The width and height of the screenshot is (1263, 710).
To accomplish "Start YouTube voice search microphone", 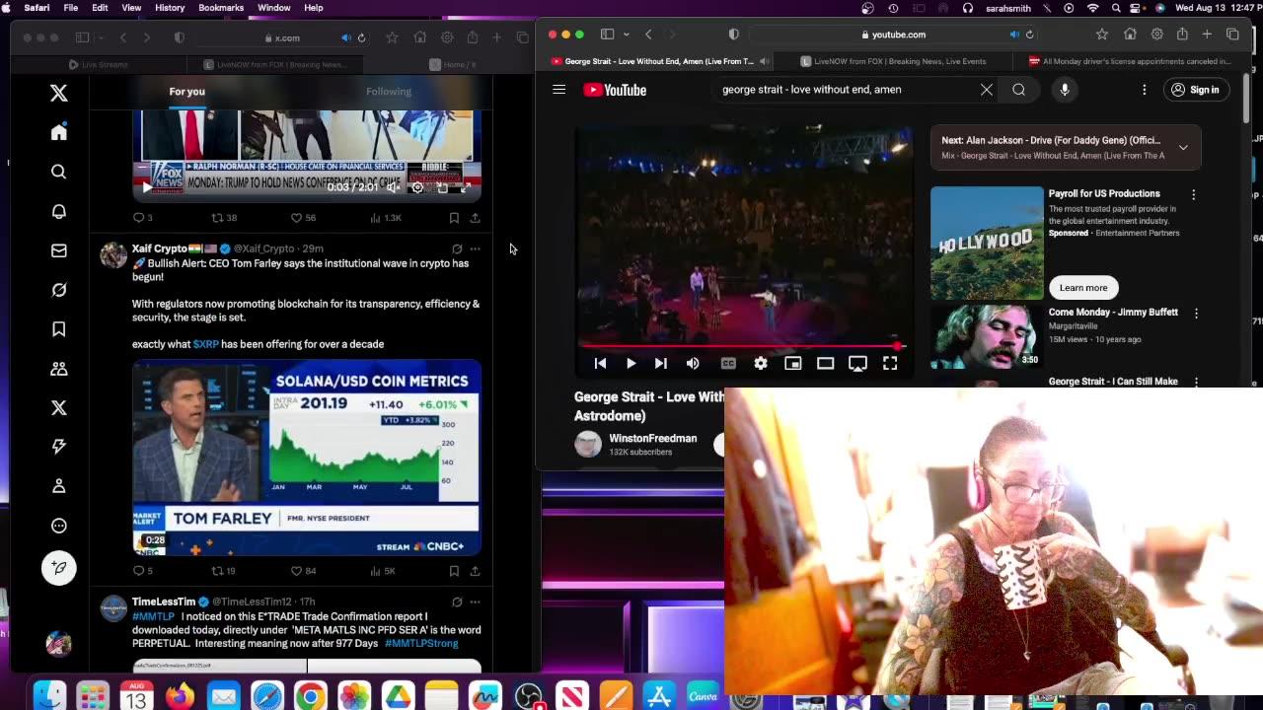I will point(1064,90).
